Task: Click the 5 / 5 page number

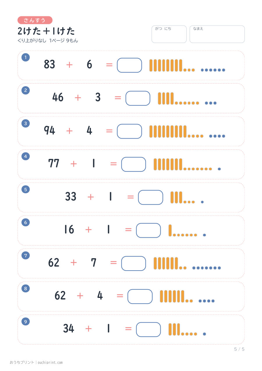Action: coord(239,349)
